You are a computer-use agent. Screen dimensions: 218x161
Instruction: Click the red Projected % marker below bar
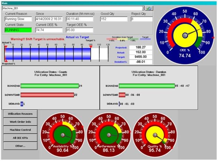coord(6,61)
